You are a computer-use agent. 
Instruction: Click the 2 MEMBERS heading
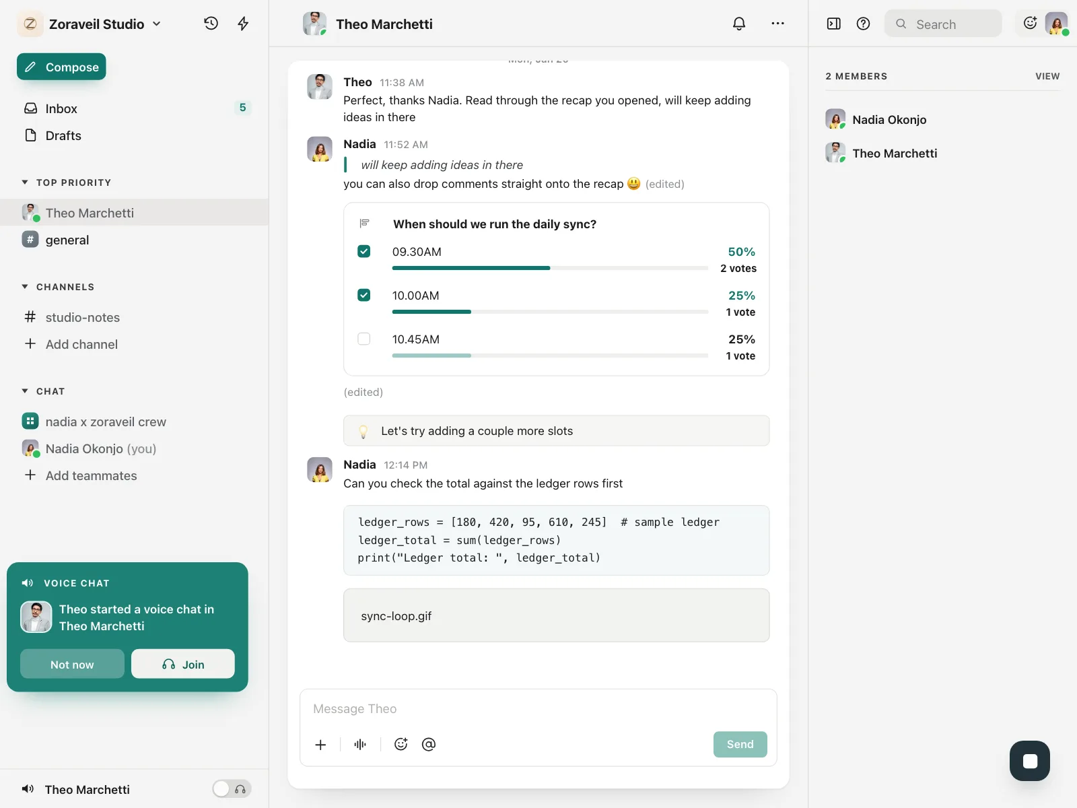click(x=856, y=76)
